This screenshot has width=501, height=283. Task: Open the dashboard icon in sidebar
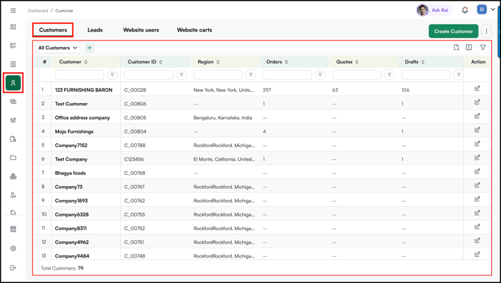tap(13, 27)
